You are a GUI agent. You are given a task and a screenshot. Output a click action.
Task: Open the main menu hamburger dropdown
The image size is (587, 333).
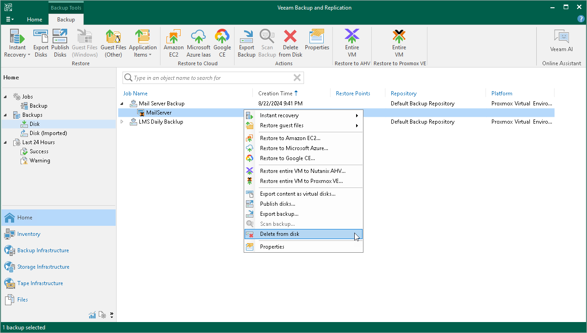coord(10,19)
